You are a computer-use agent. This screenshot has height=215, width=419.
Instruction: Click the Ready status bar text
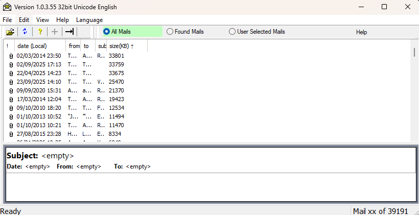click(x=11, y=211)
